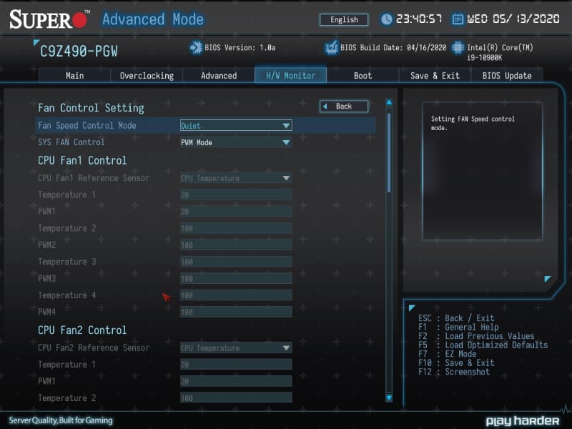The width and height of the screenshot is (572, 429).
Task: Click the BIOS Version chip icon
Action: (194, 48)
